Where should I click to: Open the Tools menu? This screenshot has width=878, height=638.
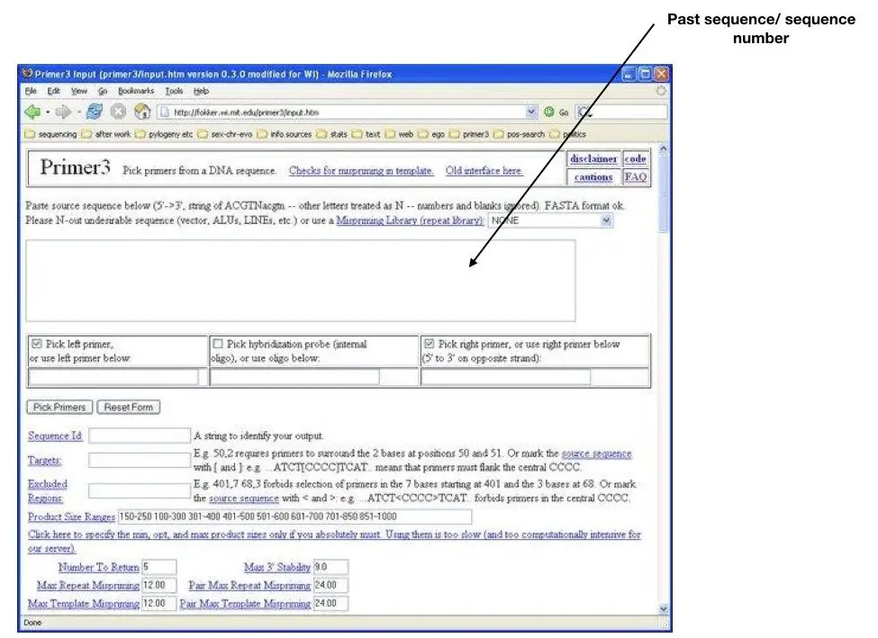coord(174,91)
